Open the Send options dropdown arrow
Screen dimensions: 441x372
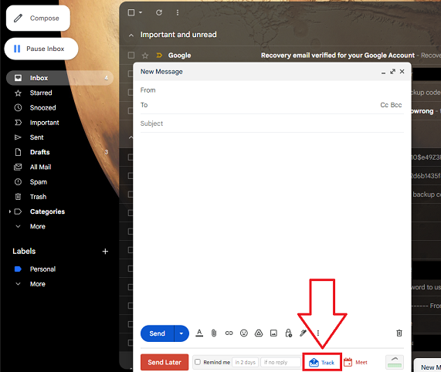[181, 333]
